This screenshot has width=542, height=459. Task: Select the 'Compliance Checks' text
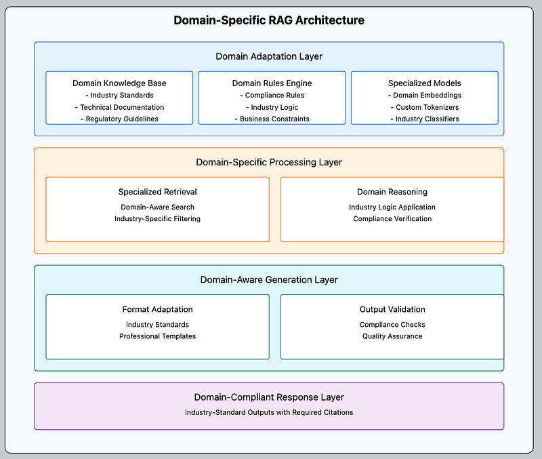pyautogui.click(x=392, y=325)
